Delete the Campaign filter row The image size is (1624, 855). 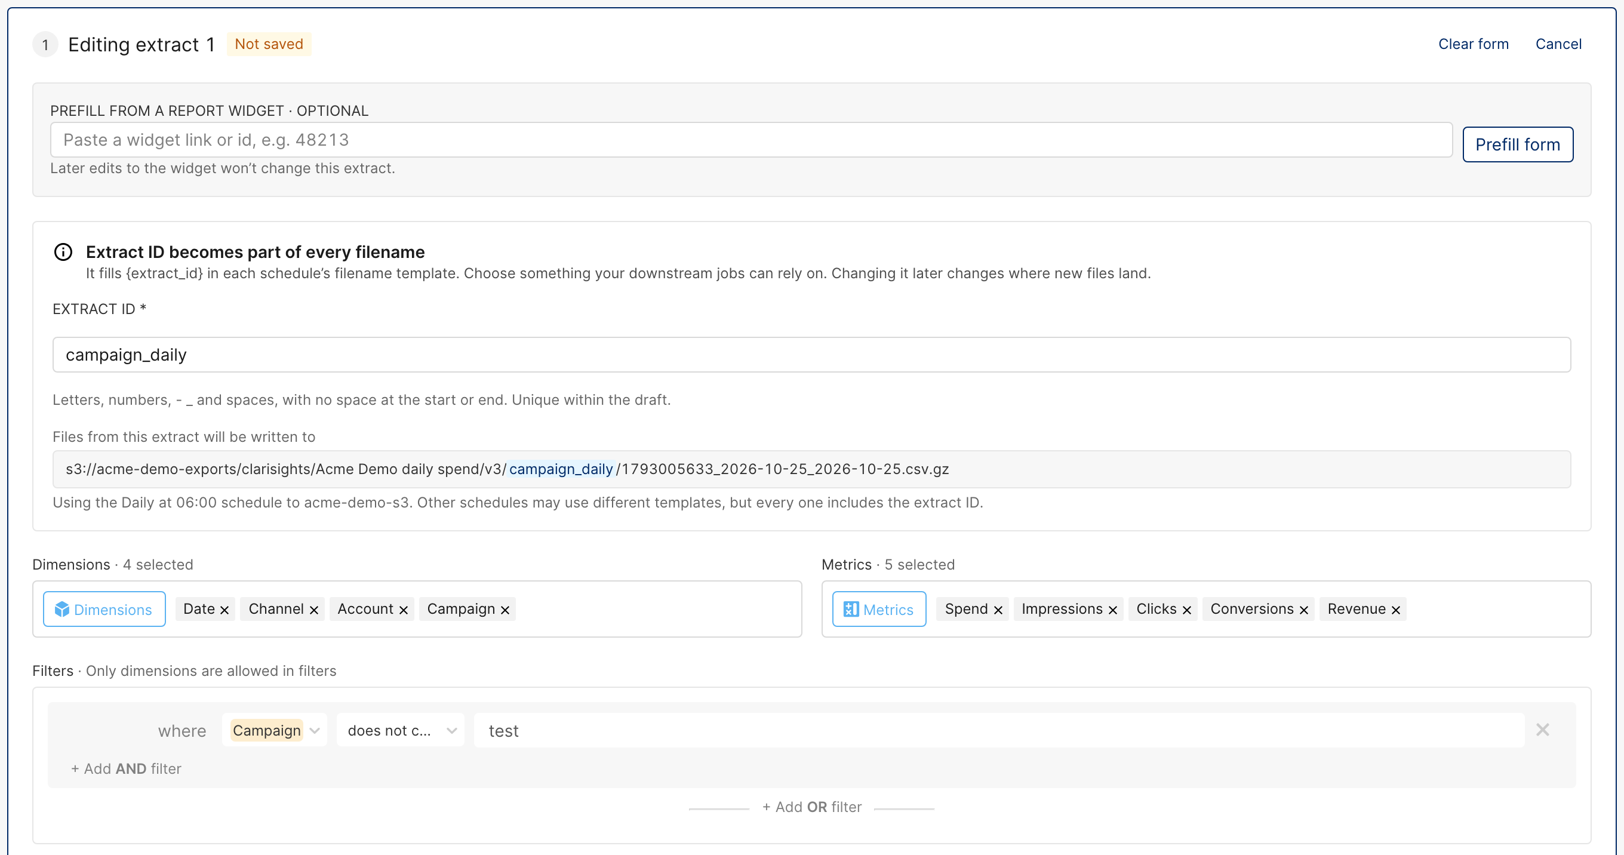(x=1543, y=730)
